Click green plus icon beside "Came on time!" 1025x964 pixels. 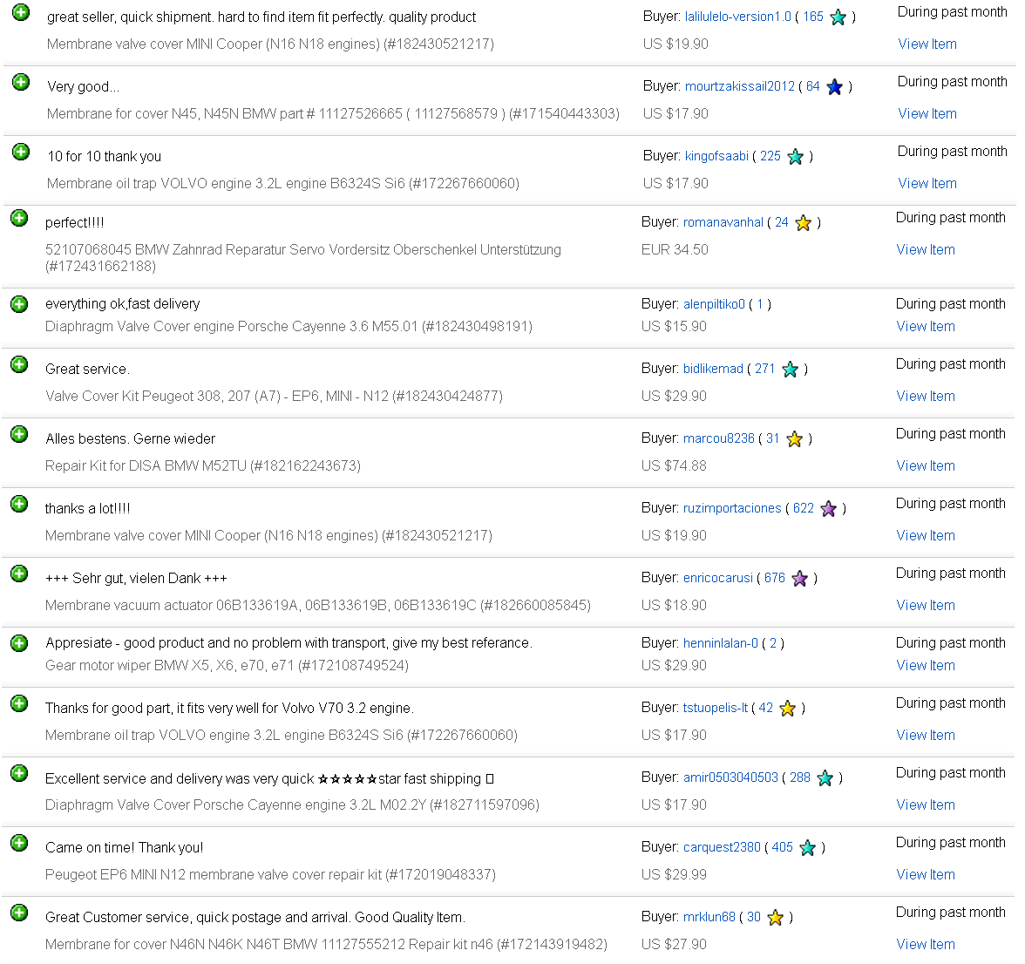point(19,843)
